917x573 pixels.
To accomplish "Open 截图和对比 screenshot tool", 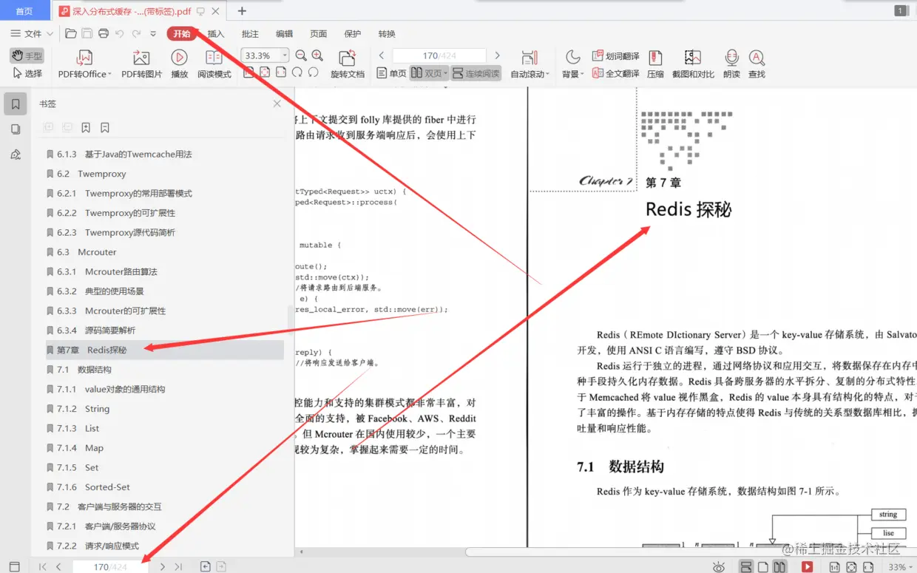I will point(693,64).
